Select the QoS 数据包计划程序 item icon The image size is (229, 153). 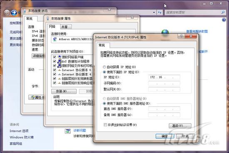59,61
